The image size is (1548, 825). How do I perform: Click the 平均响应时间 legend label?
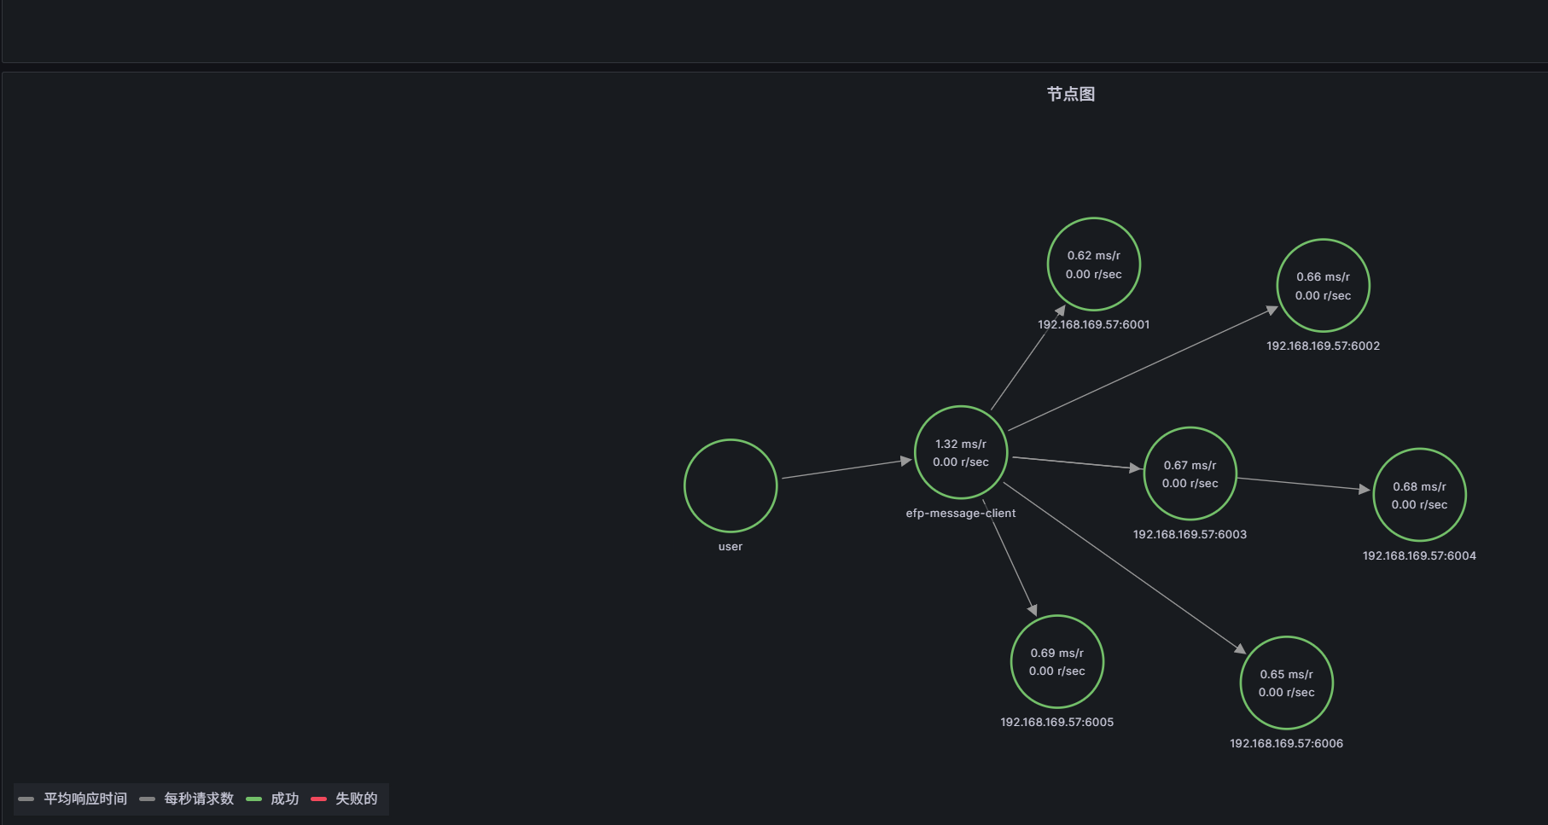click(x=85, y=799)
